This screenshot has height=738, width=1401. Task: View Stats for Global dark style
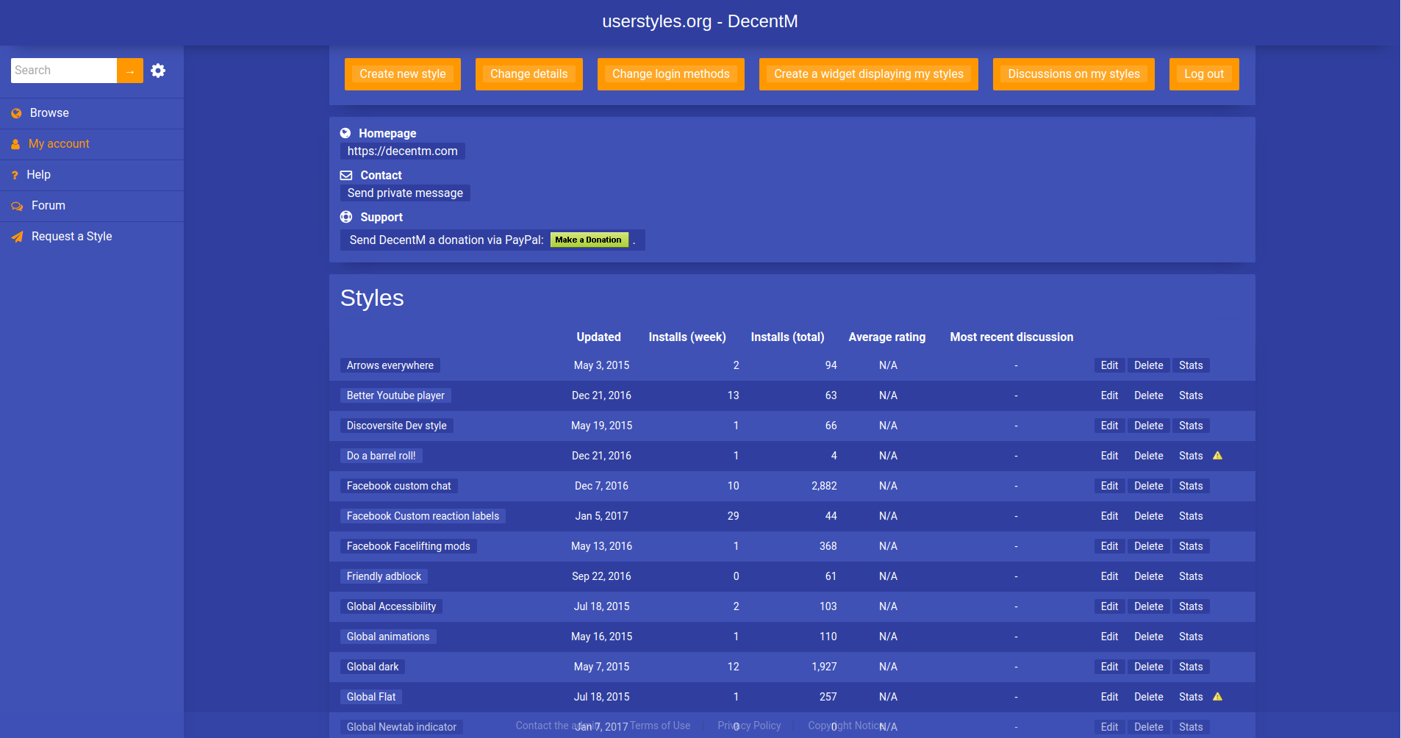[x=1190, y=666]
